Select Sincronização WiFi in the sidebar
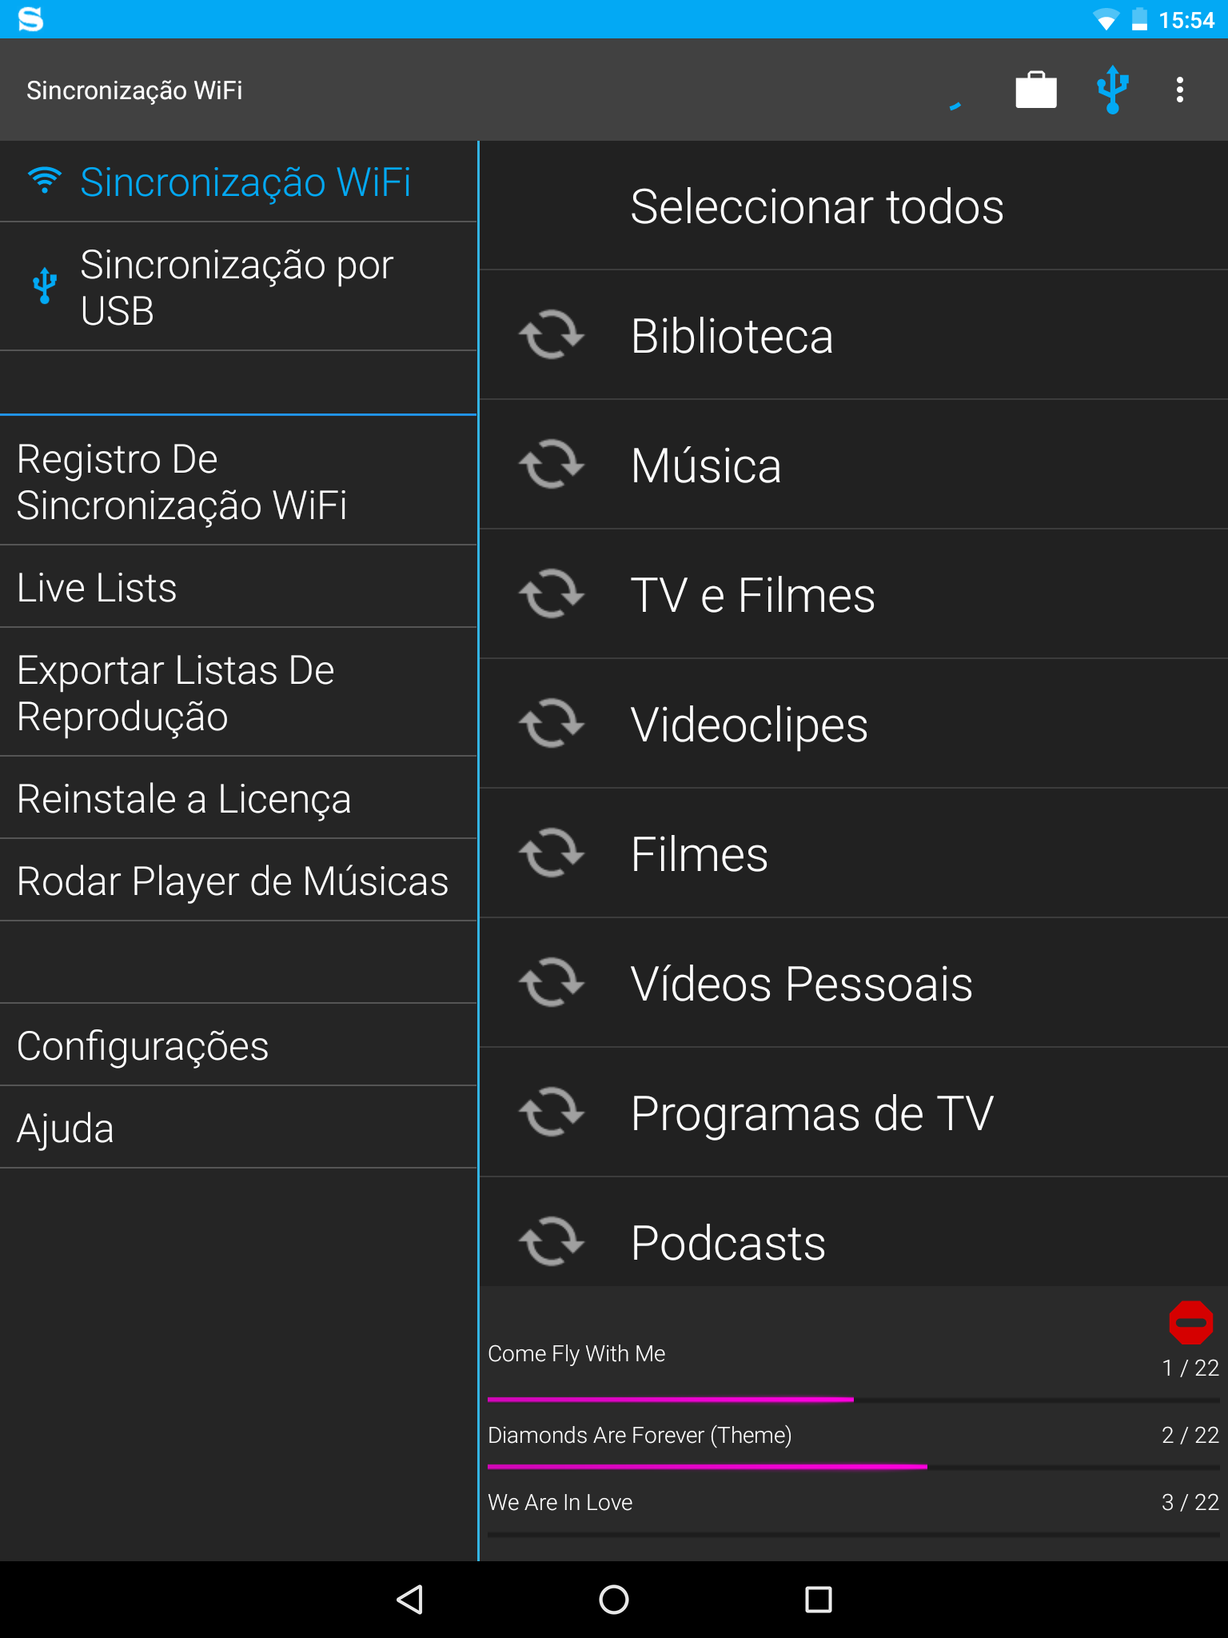 (238, 182)
